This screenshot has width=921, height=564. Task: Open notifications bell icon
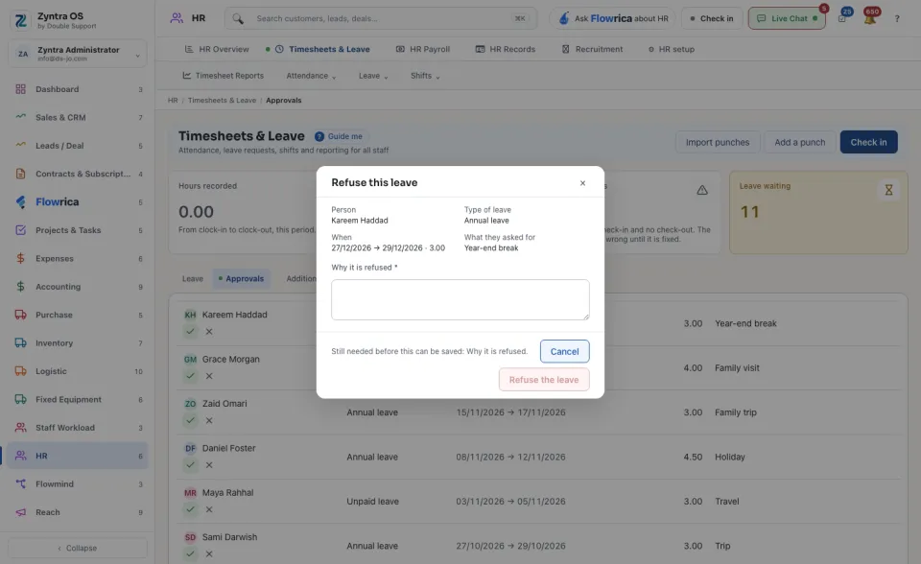pyautogui.click(x=870, y=19)
